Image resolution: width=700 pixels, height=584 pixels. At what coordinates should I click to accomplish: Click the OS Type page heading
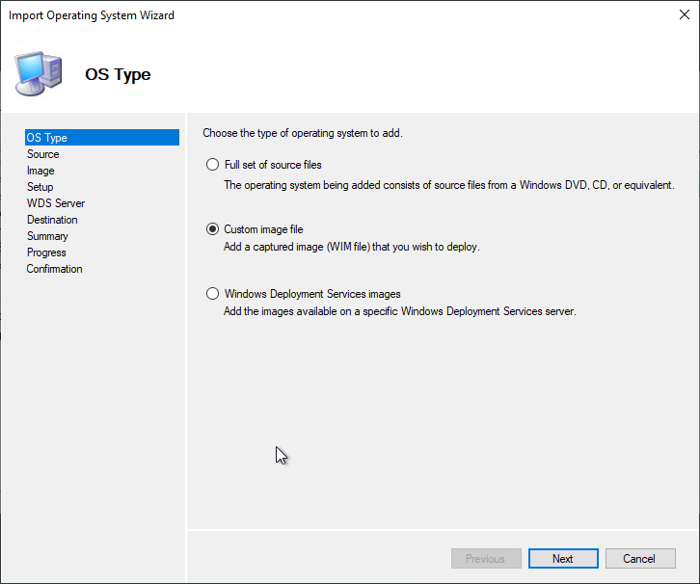(118, 74)
